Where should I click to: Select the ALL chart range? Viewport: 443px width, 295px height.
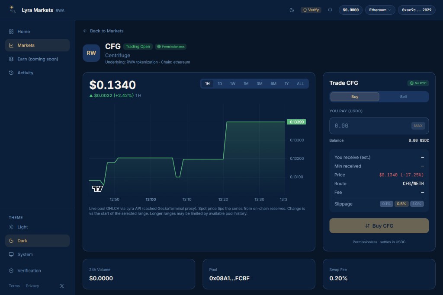(x=300, y=83)
